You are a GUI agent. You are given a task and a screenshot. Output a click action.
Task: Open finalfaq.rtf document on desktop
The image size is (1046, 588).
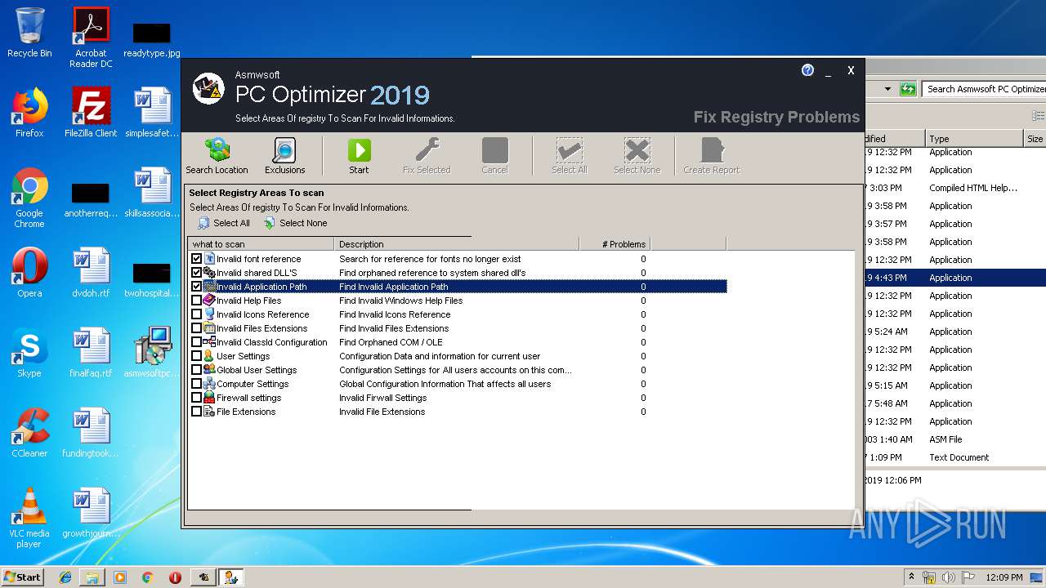click(x=91, y=353)
